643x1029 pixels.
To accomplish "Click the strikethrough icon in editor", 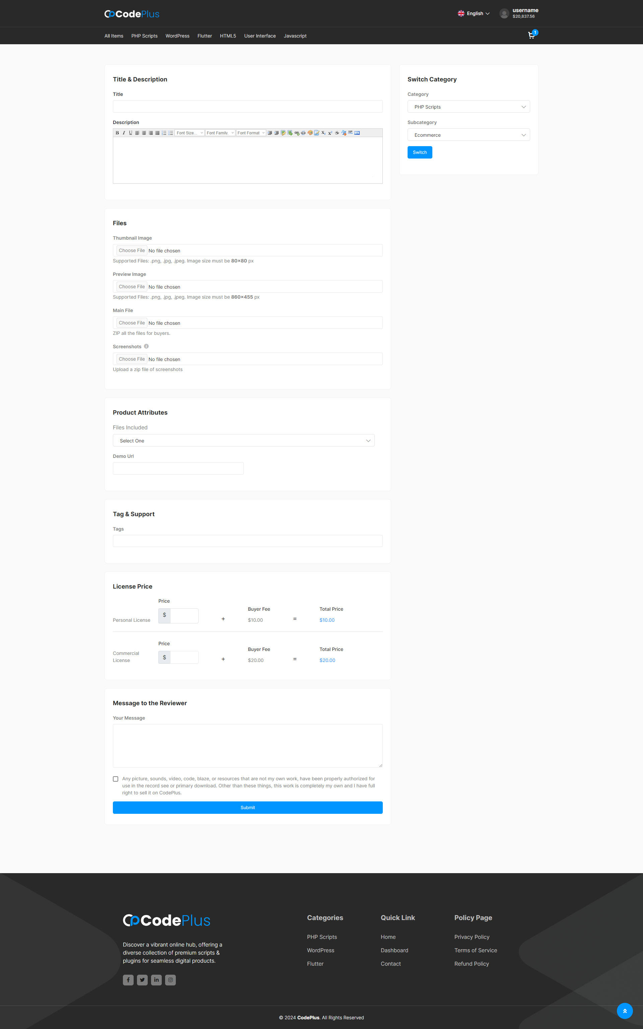I will click(337, 133).
